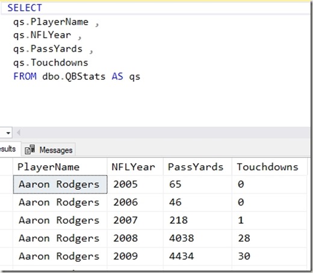Viewport: 313px width, 273px height.
Task: Click the Touchdowns 0 in 2006 row
Action: click(x=270, y=202)
